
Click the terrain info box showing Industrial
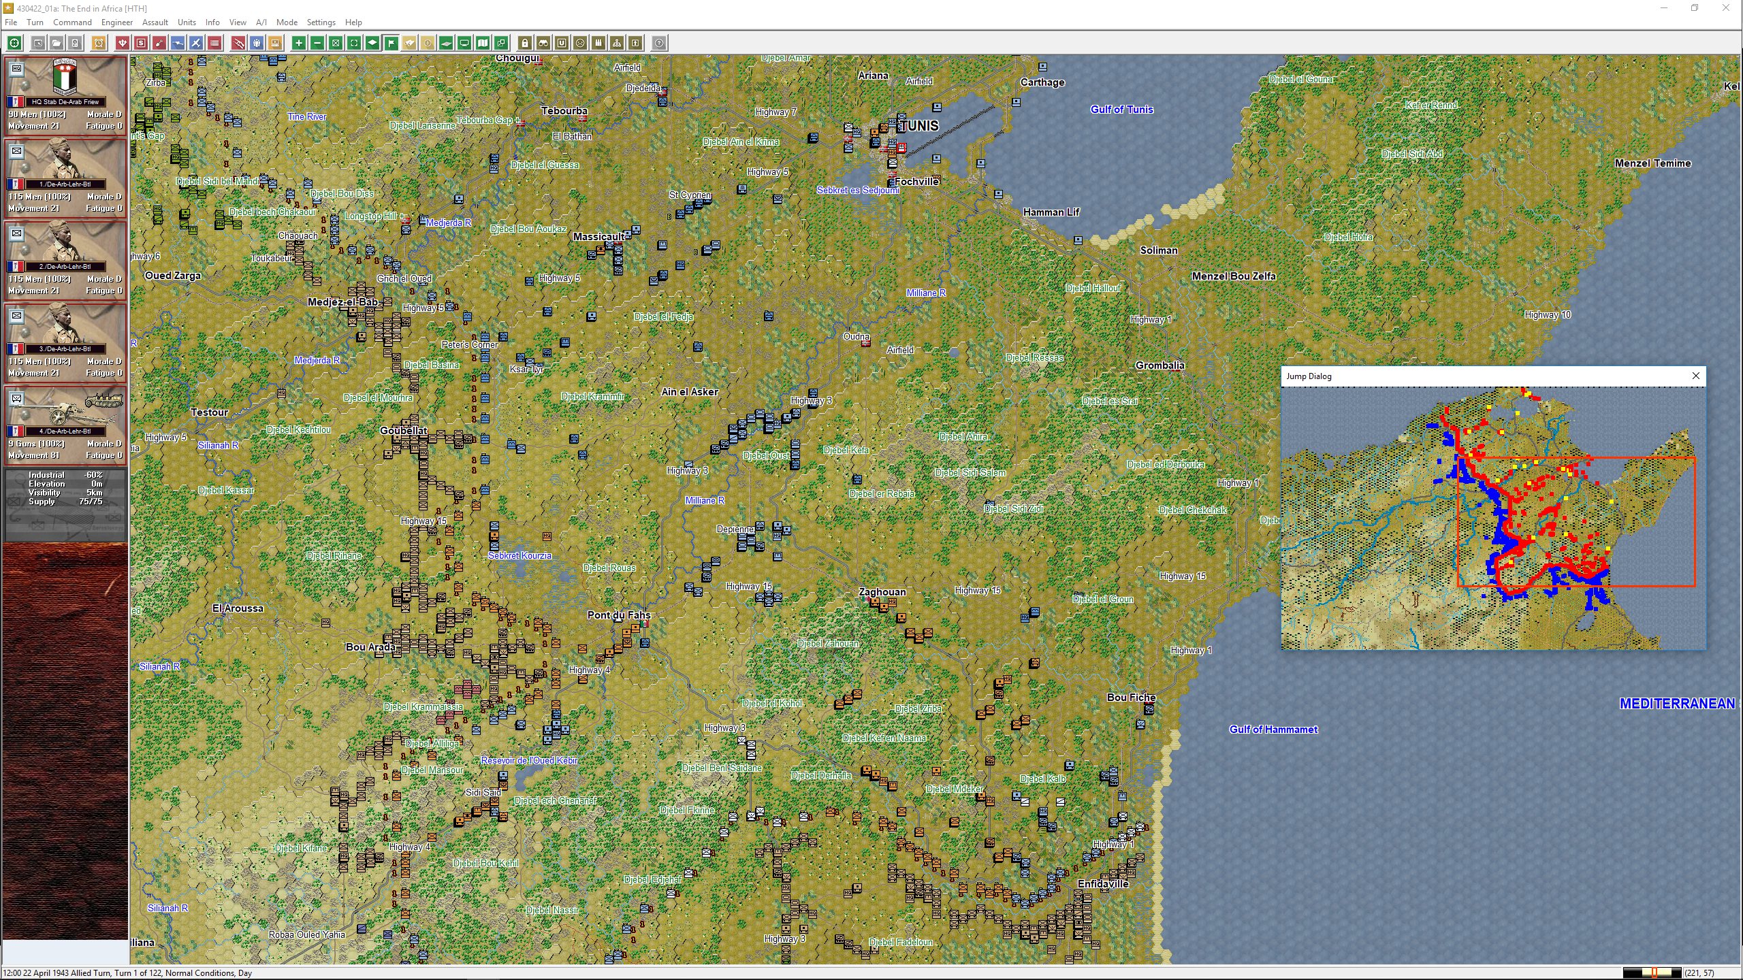pyautogui.click(x=65, y=504)
